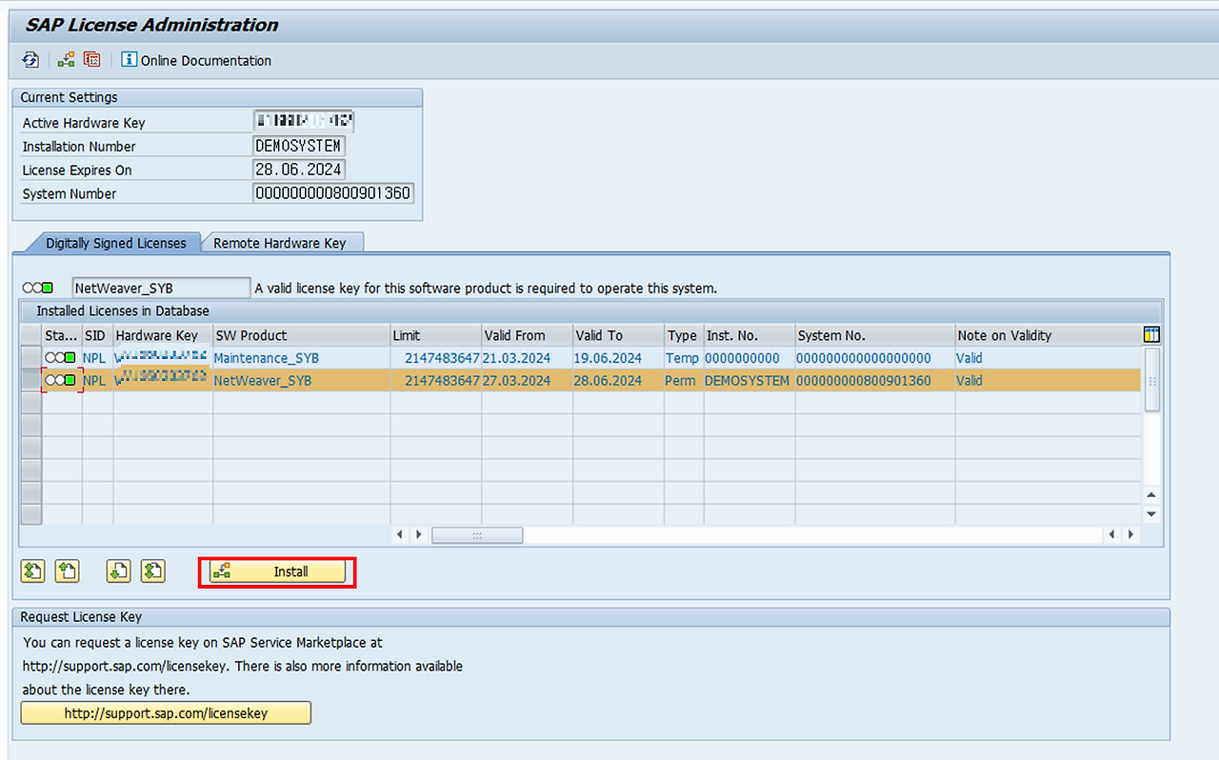Click the status indicator beside the NetWeaver_SYB field
The width and height of the screenshot is (1219, 760).
pos(38,287)
